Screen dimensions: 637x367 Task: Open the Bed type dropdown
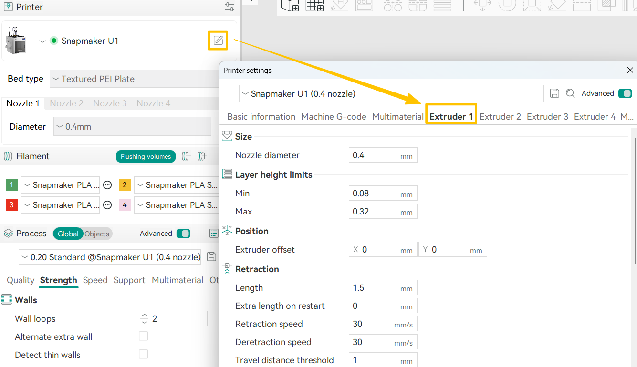pyautogui.click(x=135, y=79)
